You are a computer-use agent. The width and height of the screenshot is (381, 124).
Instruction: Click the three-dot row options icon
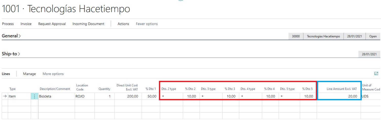coord(34,96)
